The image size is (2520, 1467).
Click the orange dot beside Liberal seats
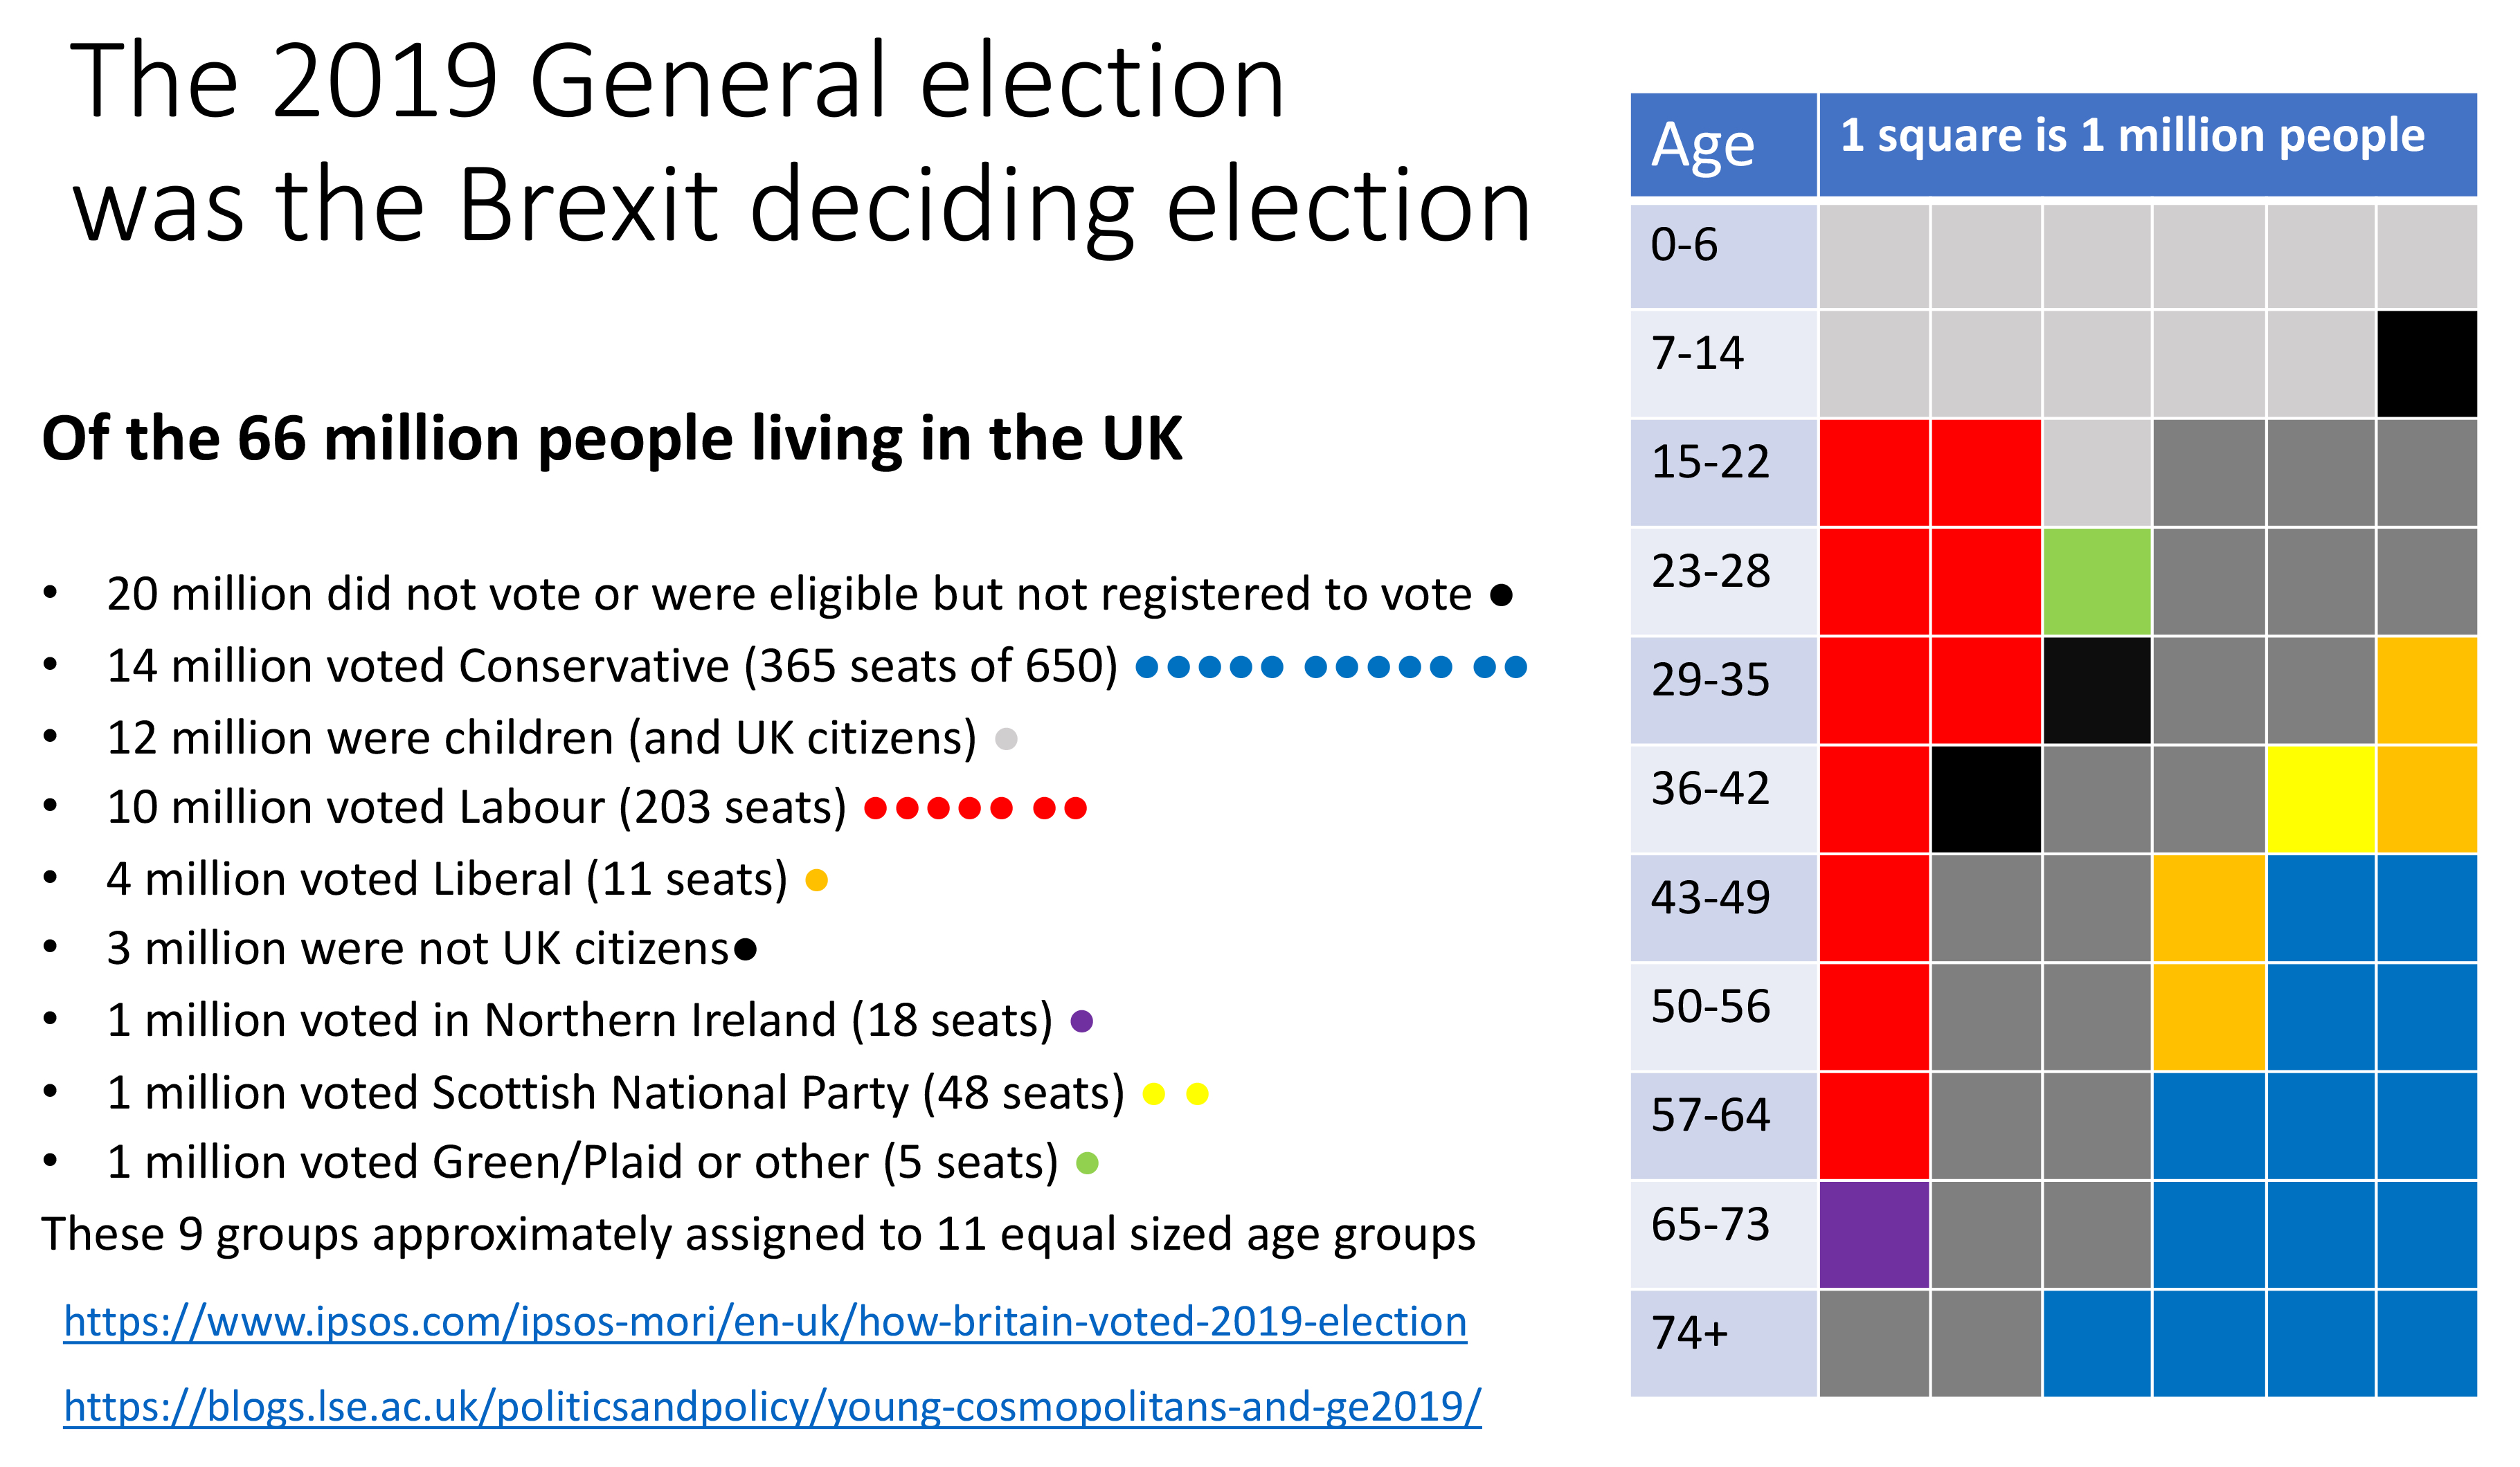817,880
